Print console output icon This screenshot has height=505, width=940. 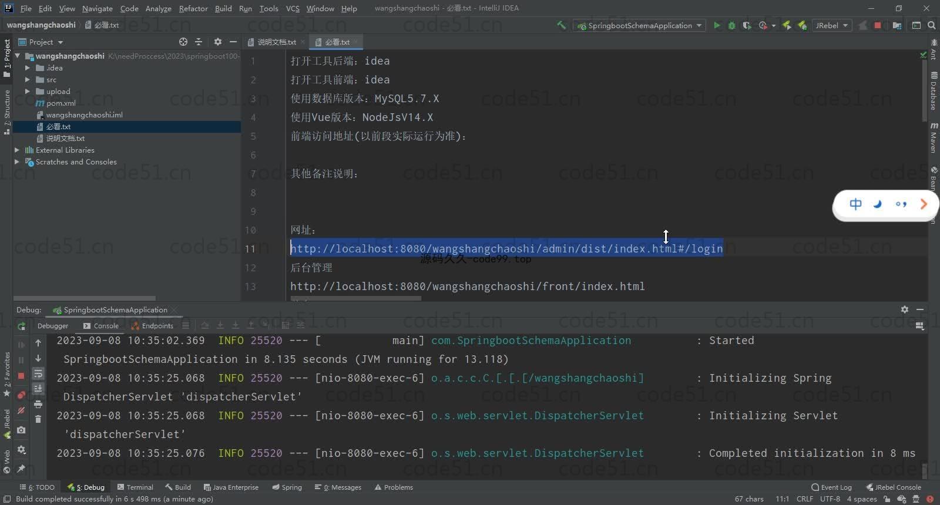pos(38,404)
